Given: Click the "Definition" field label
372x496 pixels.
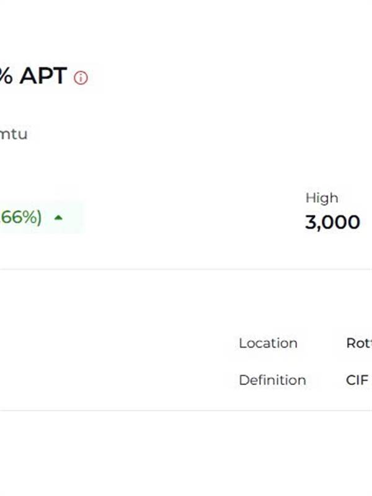Looking at the screenshot, I should pos(272,380).
